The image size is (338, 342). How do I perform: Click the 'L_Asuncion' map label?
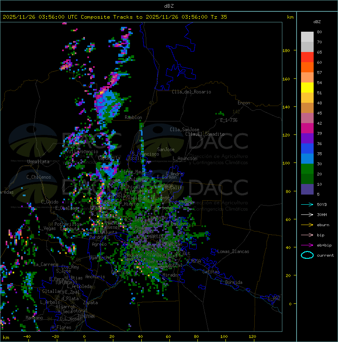[x=185, y=158]
